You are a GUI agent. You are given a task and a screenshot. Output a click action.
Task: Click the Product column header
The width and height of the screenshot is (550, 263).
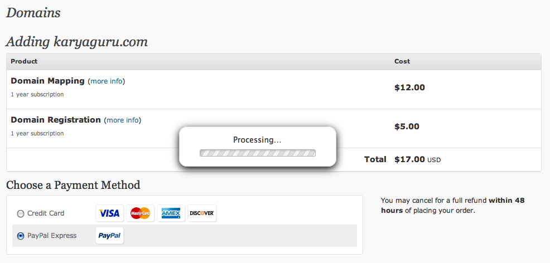click(x=24, y=61)
